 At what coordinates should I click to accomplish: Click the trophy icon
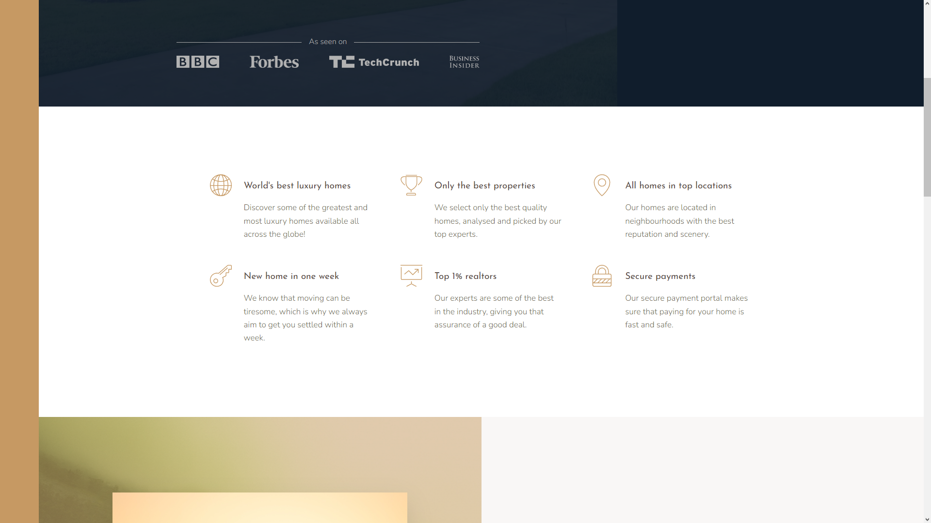411,185
